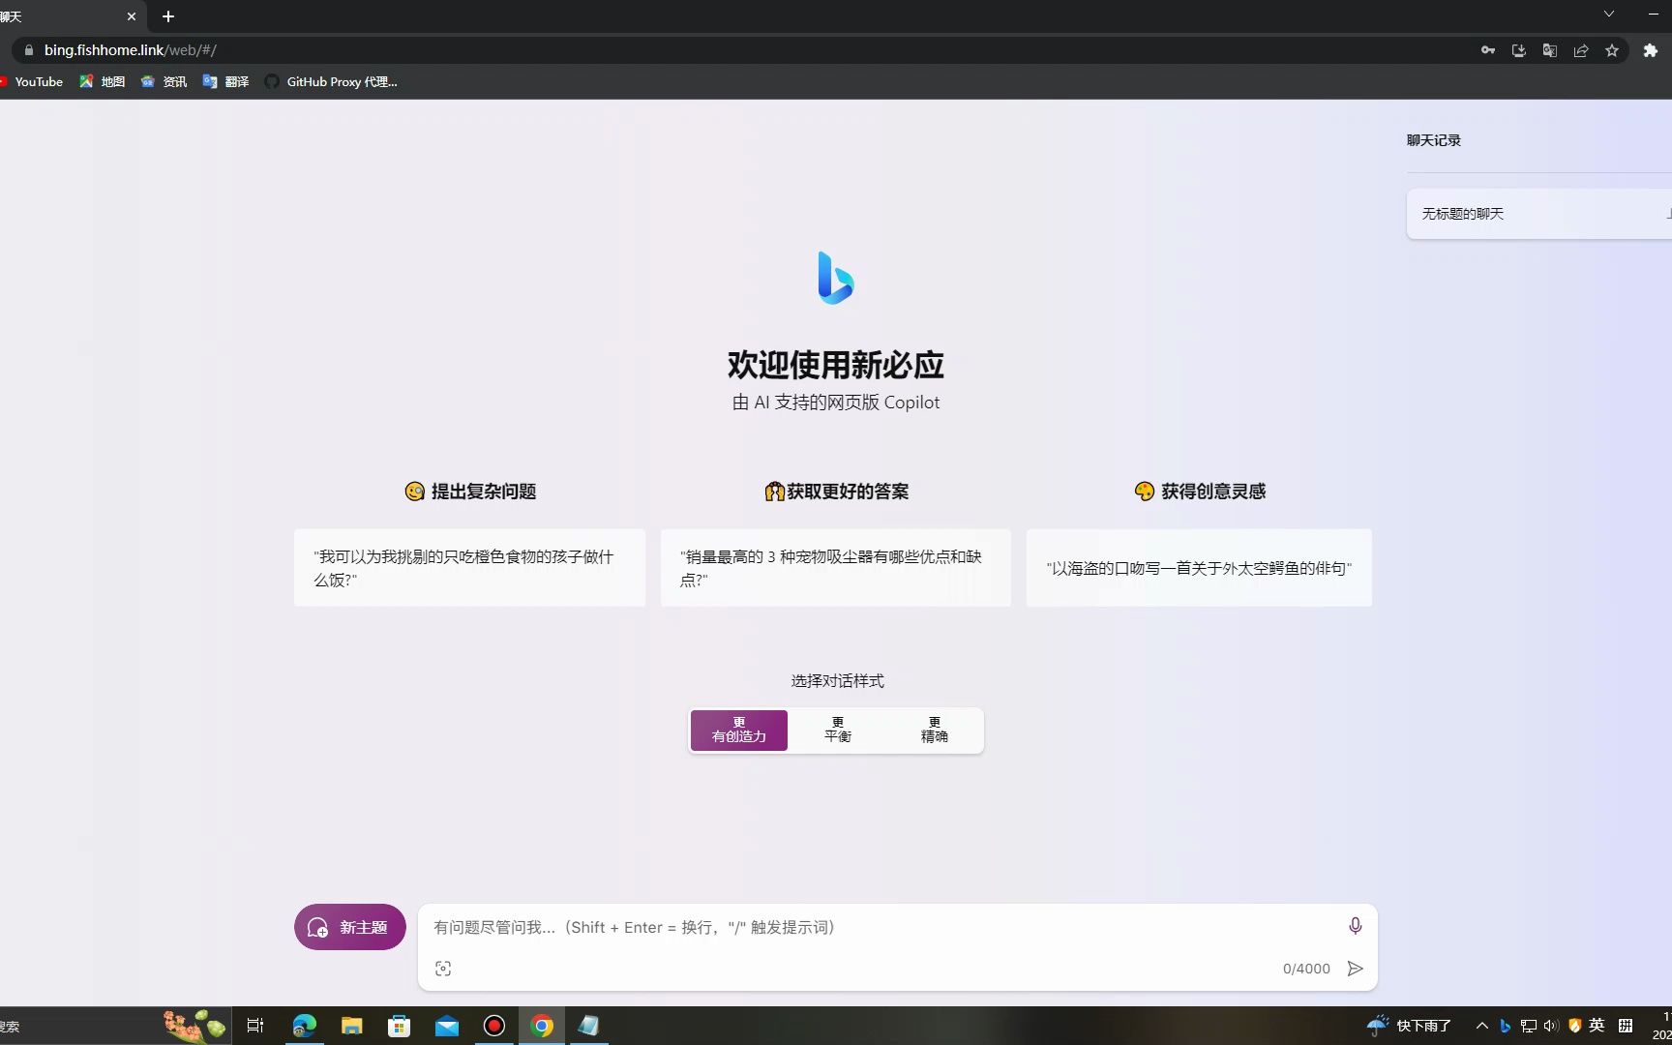
Task: Open the password manager key icon
Action: [1488, 50]
